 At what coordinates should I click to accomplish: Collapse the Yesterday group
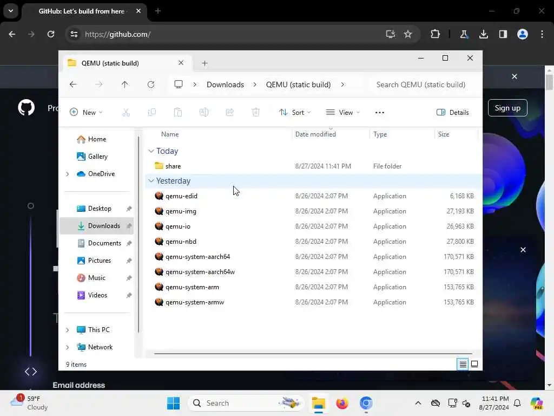click(151, 181)
